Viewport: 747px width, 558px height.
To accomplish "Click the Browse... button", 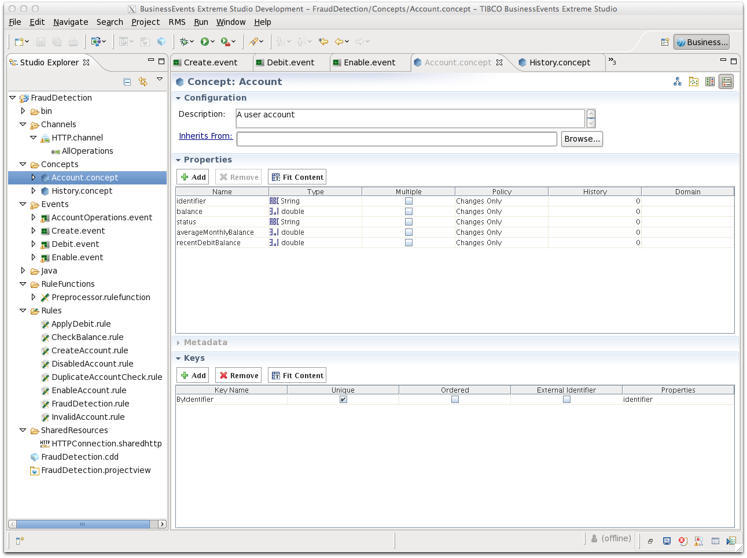I will pyautogui.click(x=582, y=139).
